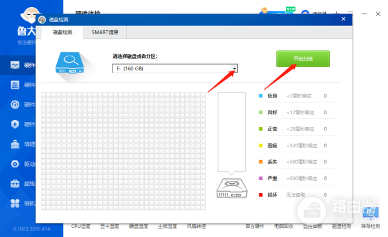This screenshot has width=388, height=237.
Task: Minimize the main Lu Dashi window
Action: (x=364, y=14)
